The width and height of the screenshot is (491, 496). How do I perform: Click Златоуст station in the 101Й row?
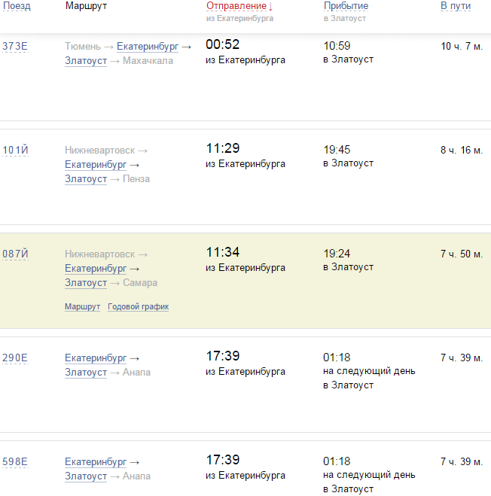(x=86, y=179)
